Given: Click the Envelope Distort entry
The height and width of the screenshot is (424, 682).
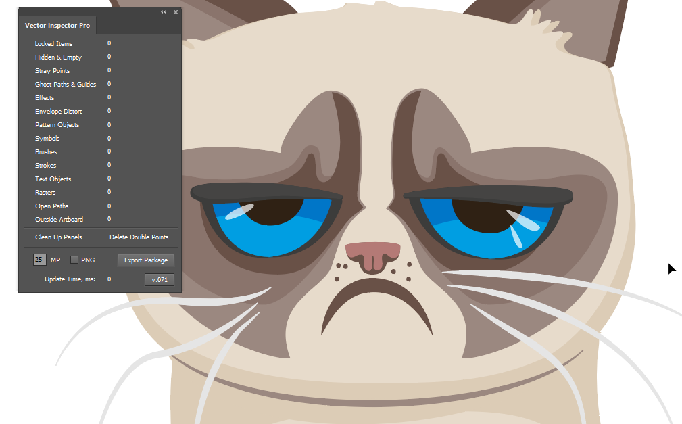Looking at the screenshot, I should tap(59, 111).
